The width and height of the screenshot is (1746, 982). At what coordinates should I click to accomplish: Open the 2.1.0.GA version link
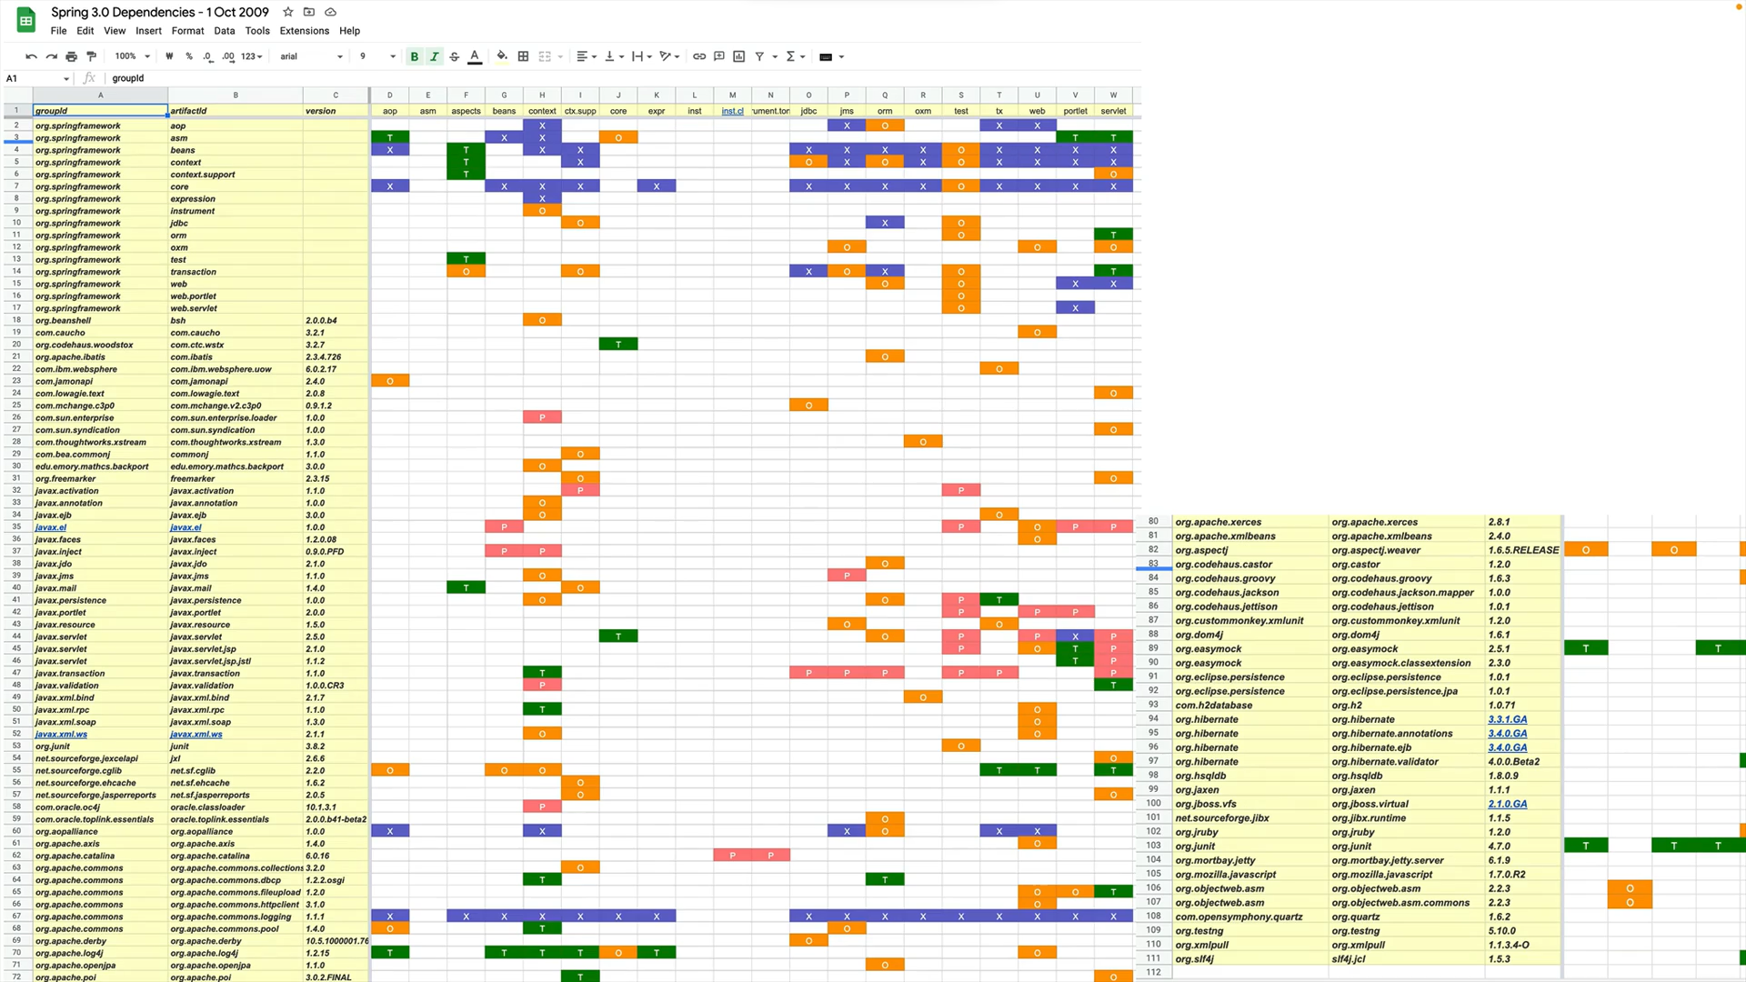click(1507, 804)
